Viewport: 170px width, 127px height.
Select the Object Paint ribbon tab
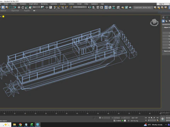(15, 11)
